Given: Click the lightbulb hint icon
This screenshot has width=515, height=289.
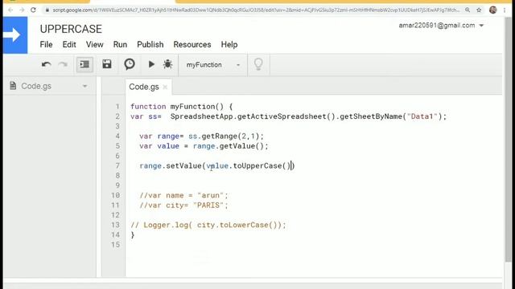Looking at the screenshot, I should click(258, 64).
